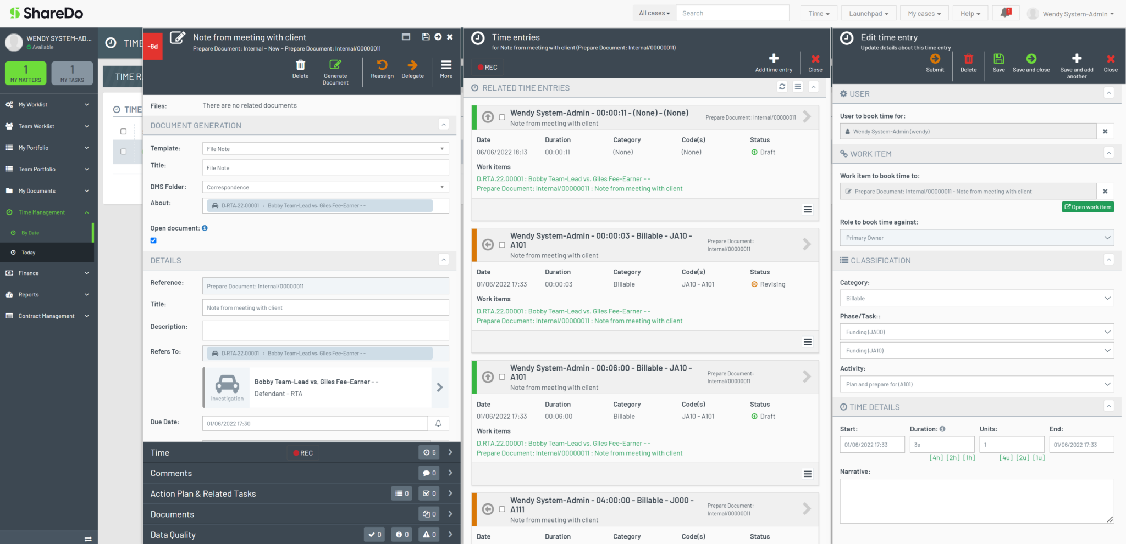Click the Add time entry plus icon
The height and width of the screenshot is (544, 1126).
click(x=774, y=59)
